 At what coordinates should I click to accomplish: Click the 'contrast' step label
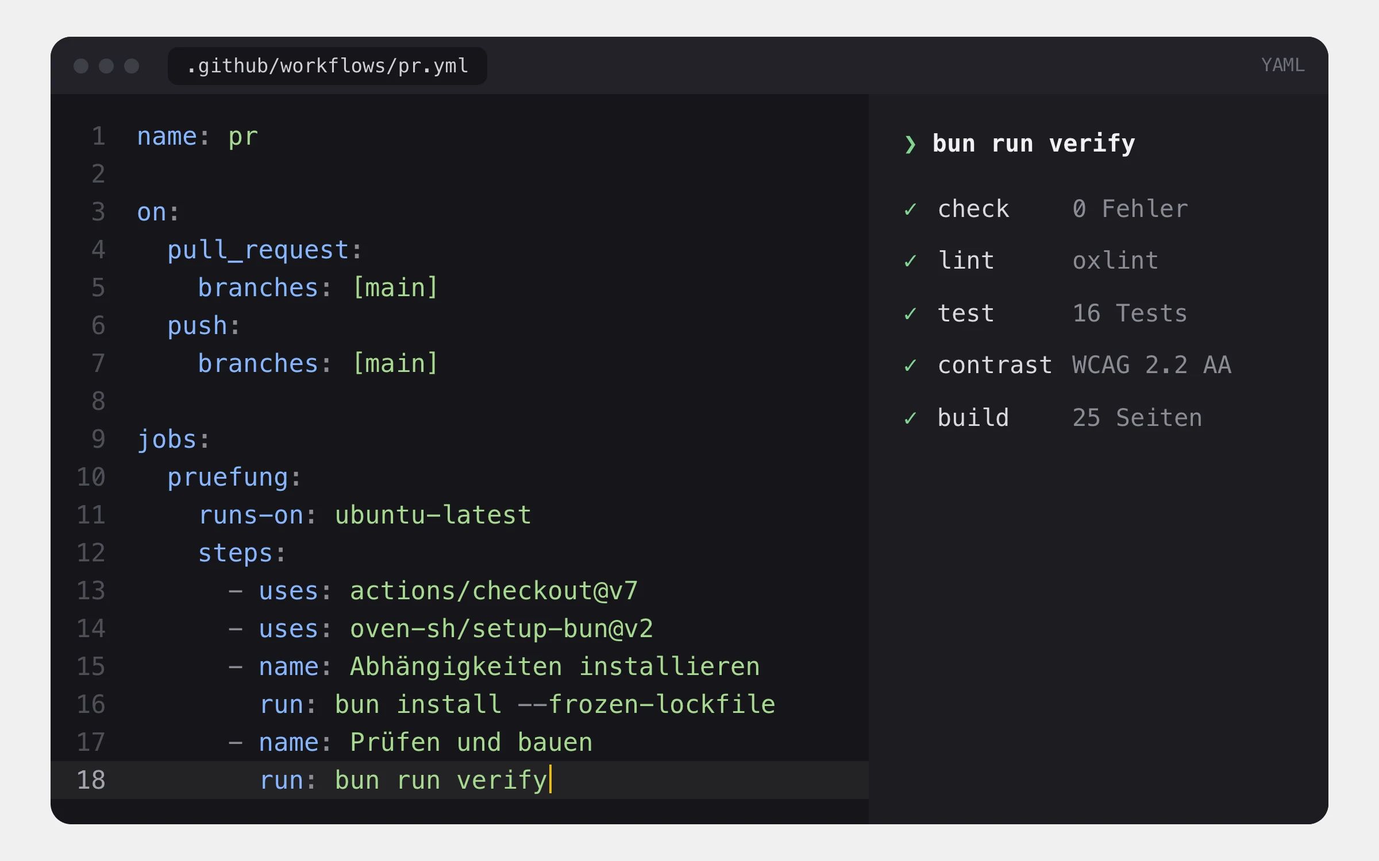coord(995,365)
